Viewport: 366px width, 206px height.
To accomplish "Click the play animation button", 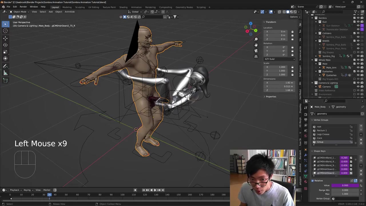I will tap(155, 190).
